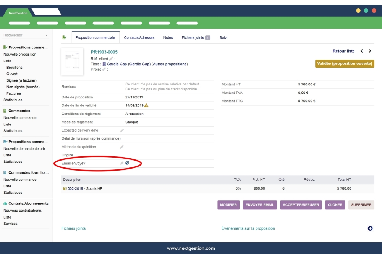382x259 pixels.
Task: Edit Expected delivery date with the pencil icon
Action: [121, 130]
